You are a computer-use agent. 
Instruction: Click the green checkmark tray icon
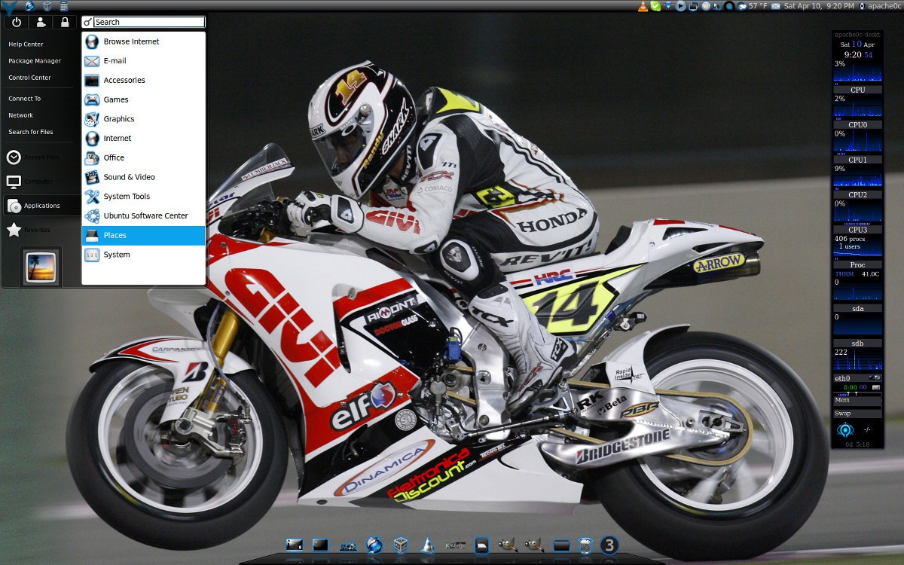click(x=655, y=6)
